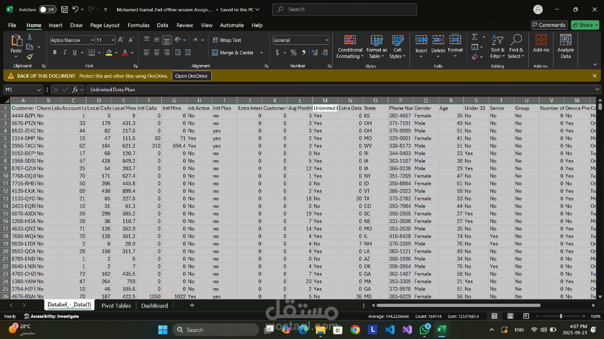Switch to the Pivot Tables sheet

(116, 306)
